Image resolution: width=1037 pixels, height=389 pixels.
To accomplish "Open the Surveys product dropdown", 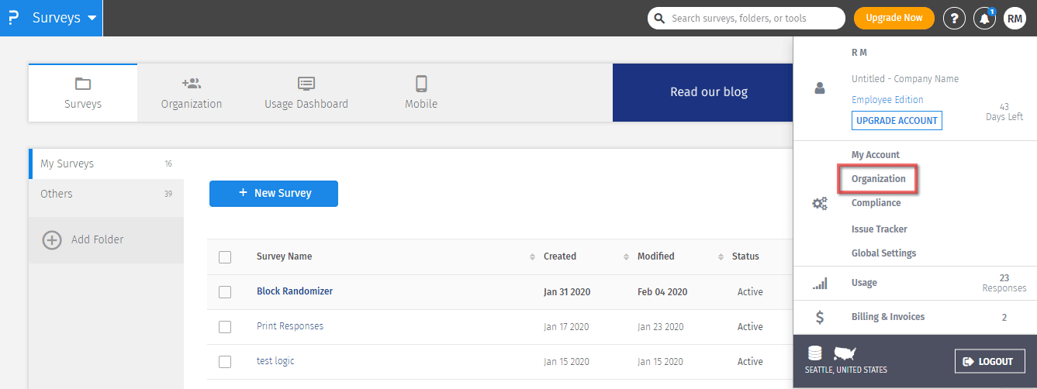I will 64,18.
